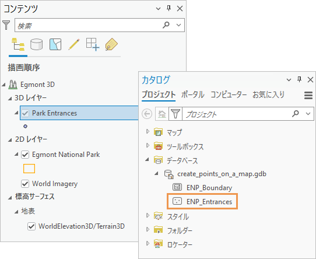Select the マップ folder icon
This screenshot has height=259, width=316.
click(158, 132)
